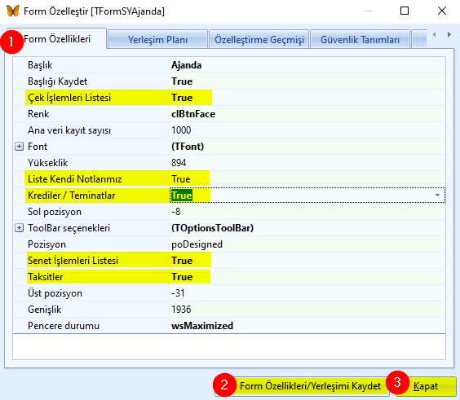The image size is (460, 400).
Task: Expand the Font property row
Action: tap(19, 146)
